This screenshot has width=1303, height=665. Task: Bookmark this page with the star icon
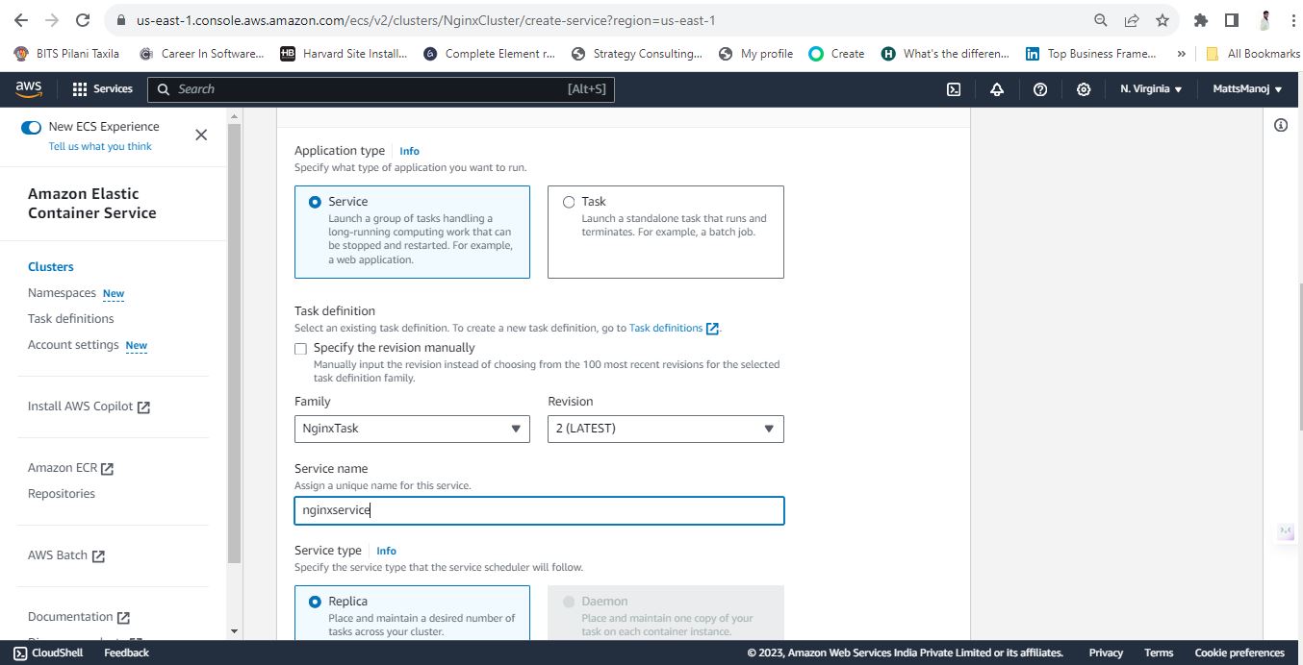tap(1162, 20)
